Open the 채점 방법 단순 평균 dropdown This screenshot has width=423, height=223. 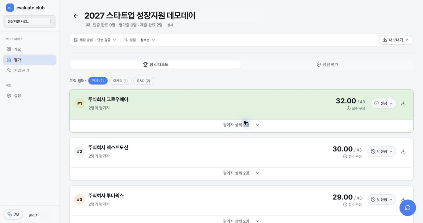point(95,40)
